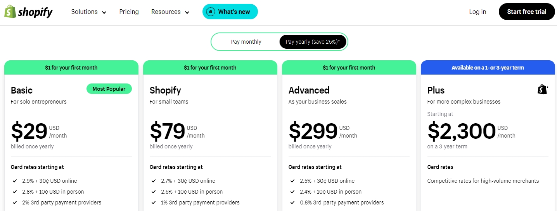Select Pay yearly (save 25%) option
Viewport: 557px width, 211px height.
[x=313, y=42]
